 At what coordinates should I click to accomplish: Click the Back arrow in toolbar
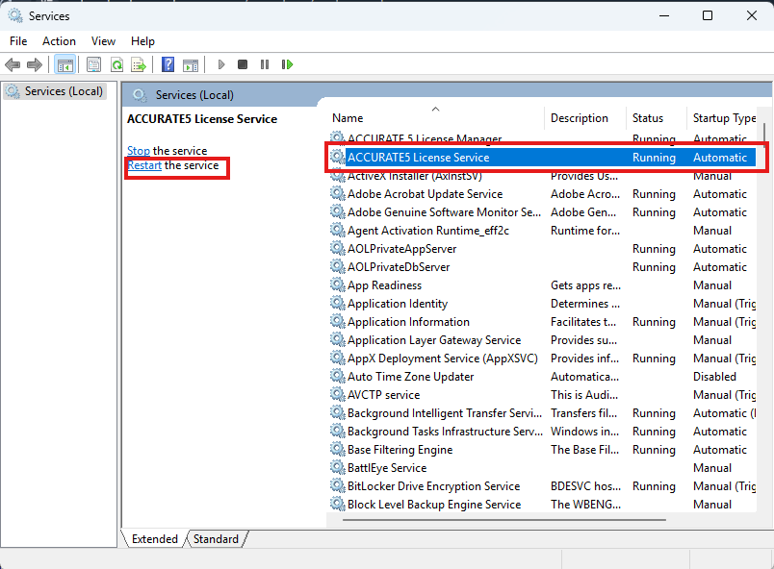[13, 64]
